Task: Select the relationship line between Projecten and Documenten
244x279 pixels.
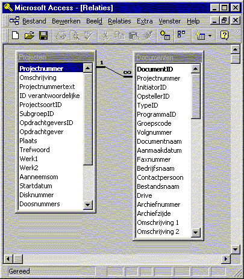Action: [114, 72]
